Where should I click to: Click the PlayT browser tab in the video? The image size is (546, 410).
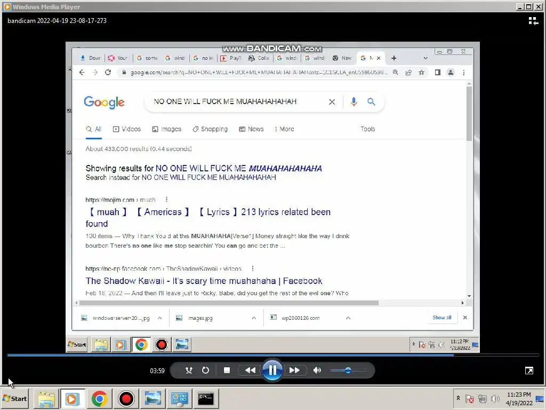point(231,58)
